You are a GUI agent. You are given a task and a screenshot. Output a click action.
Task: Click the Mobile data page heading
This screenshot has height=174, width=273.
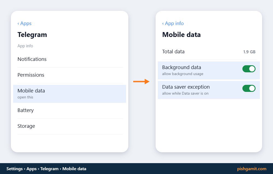(x=182, y=35)
